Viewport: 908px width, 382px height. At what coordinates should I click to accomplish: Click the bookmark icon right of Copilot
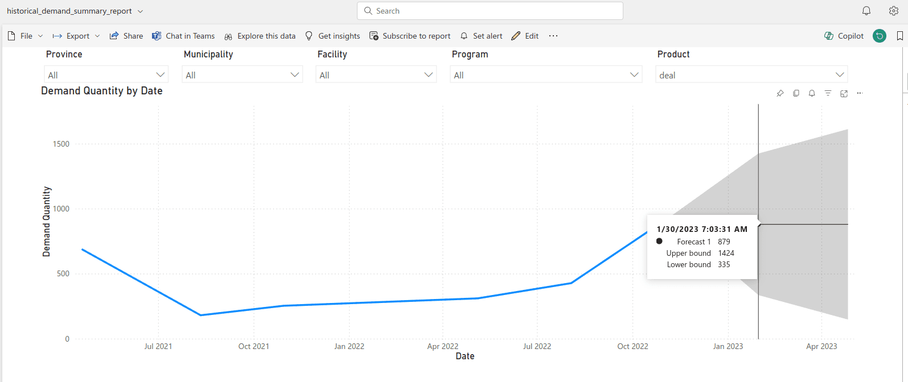tap(900, 36)
